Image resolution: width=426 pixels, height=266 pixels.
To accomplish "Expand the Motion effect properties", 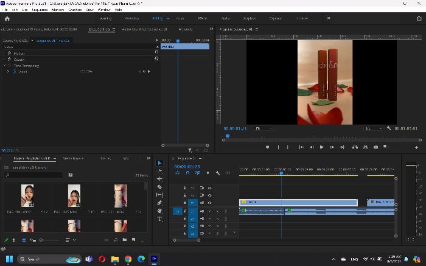I will 4,53.
